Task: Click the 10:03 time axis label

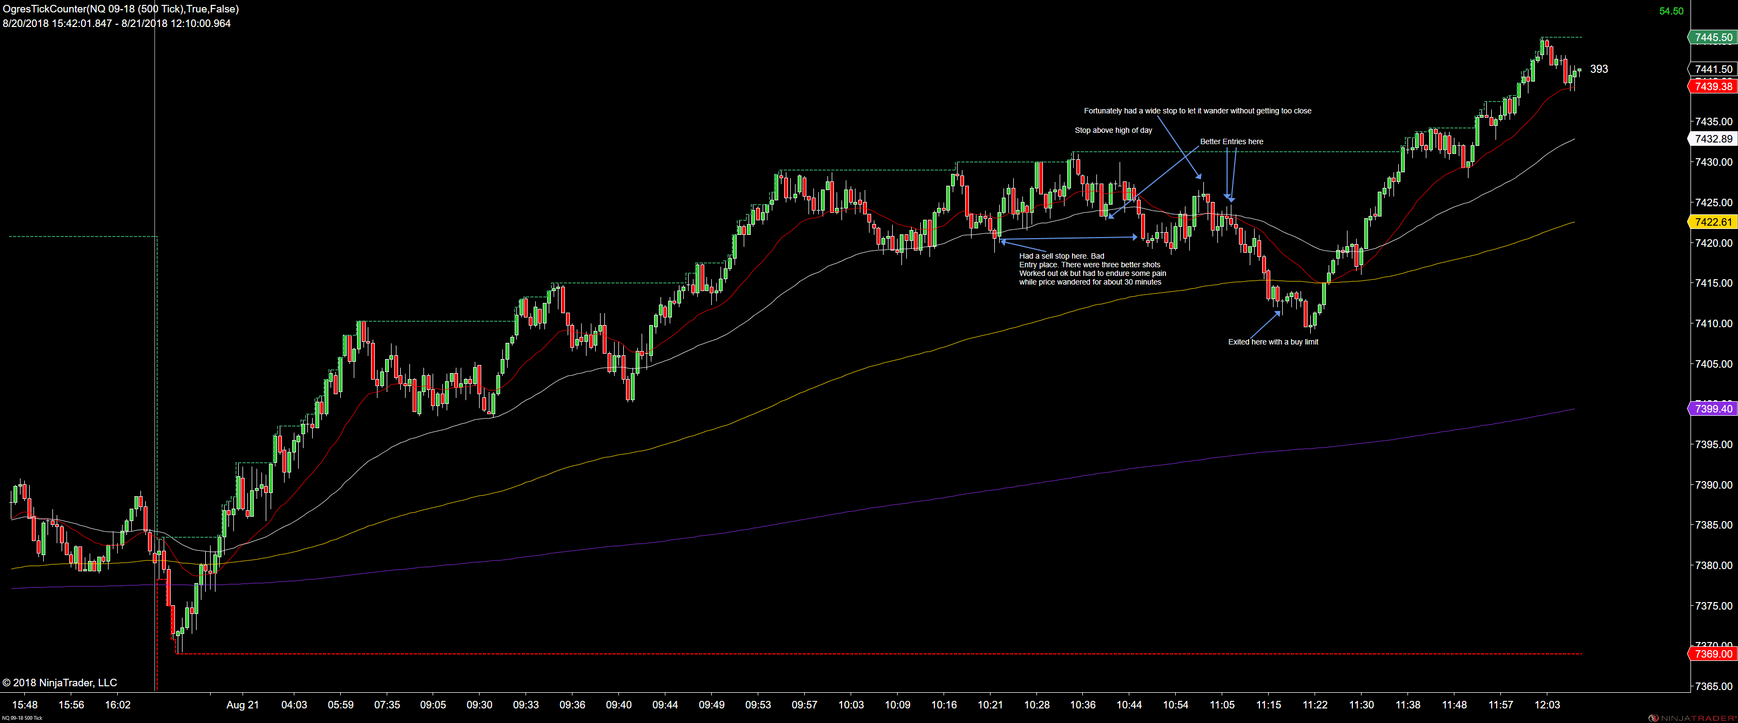Action: click(851, 705)
